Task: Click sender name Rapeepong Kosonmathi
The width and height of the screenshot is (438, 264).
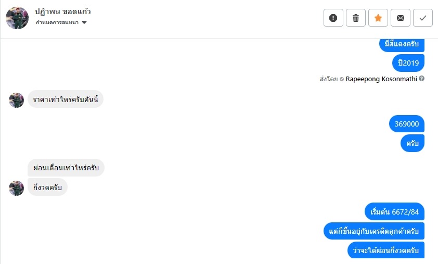Action: coord(381,79)
